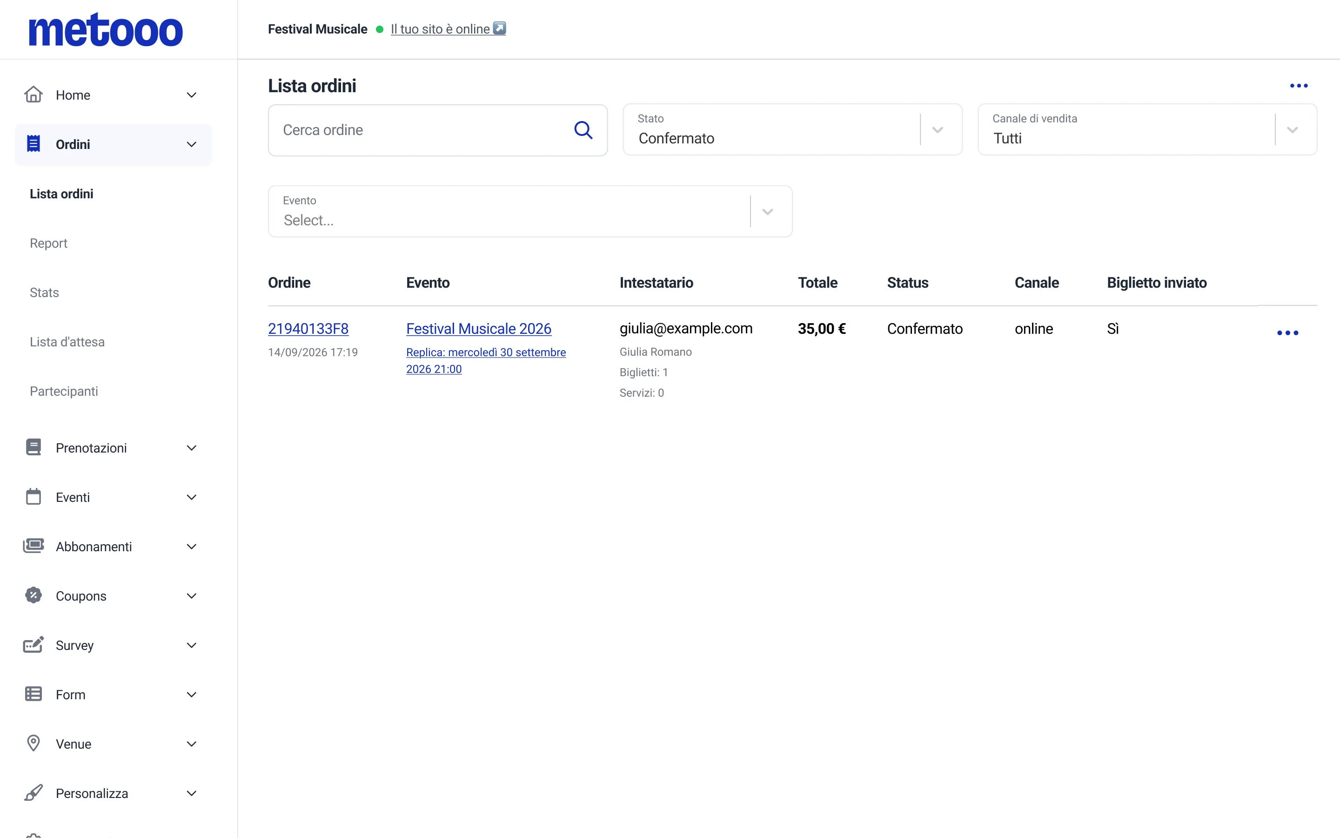The height and width of the screenshot is (838, 1340).
Task: Go to Lista ordini submenu item
Action: [61, 194]
